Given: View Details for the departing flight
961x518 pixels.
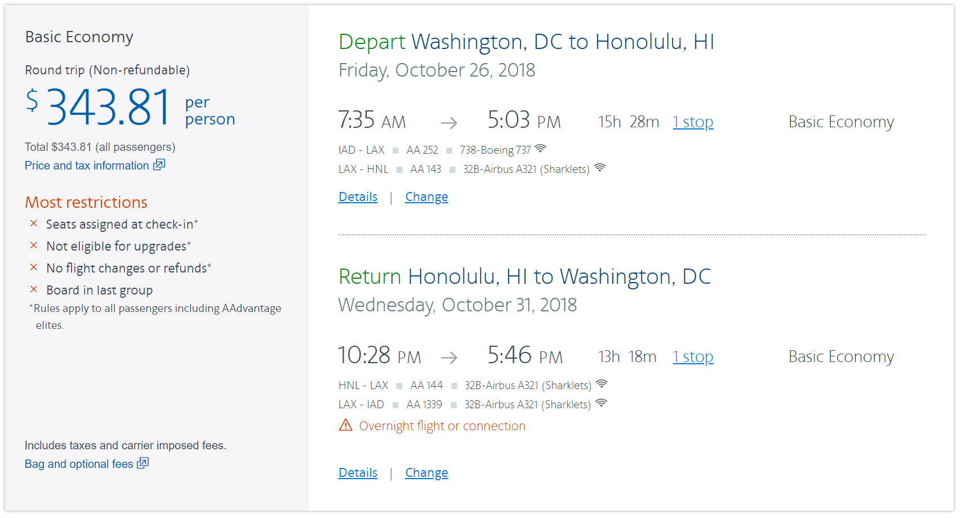Looking at the screenshot, I should 358,197.
